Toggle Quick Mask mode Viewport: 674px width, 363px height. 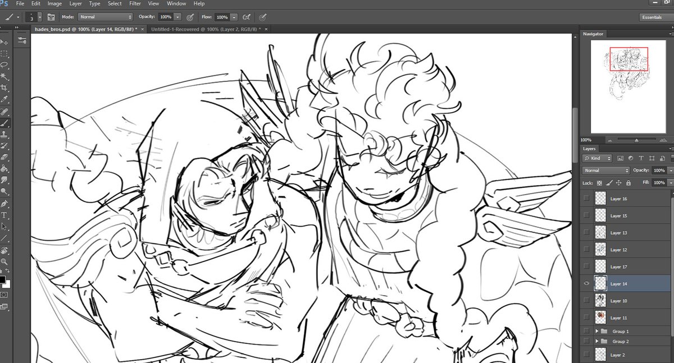click(4, 294)
